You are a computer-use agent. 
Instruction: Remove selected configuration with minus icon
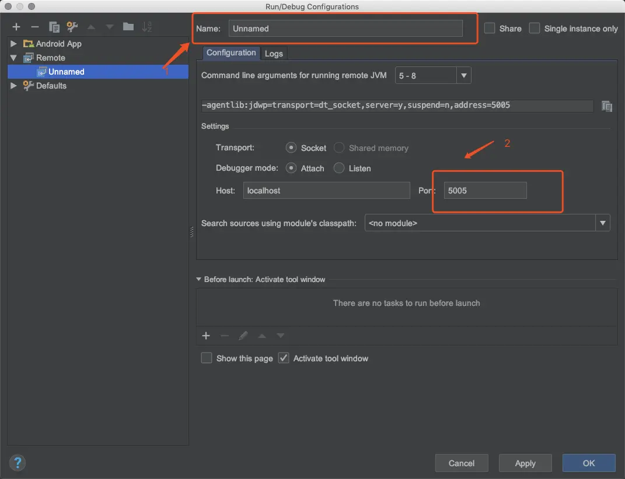pos(35,27)
